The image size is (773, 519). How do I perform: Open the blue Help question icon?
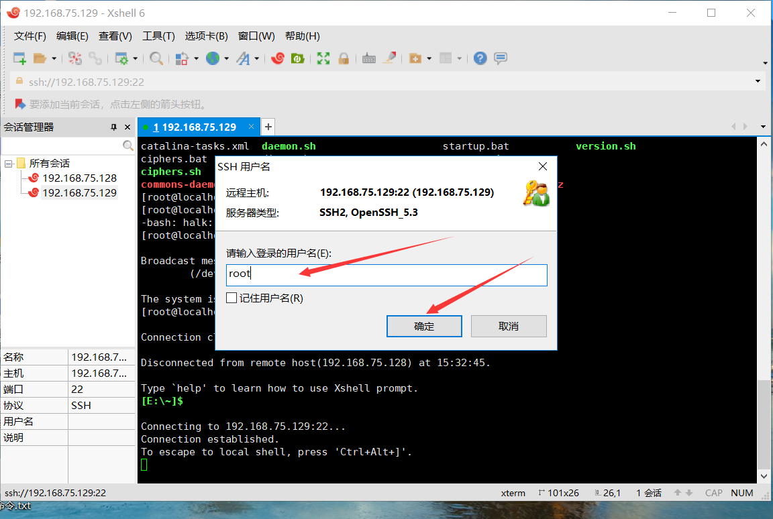tap(480, 58)
